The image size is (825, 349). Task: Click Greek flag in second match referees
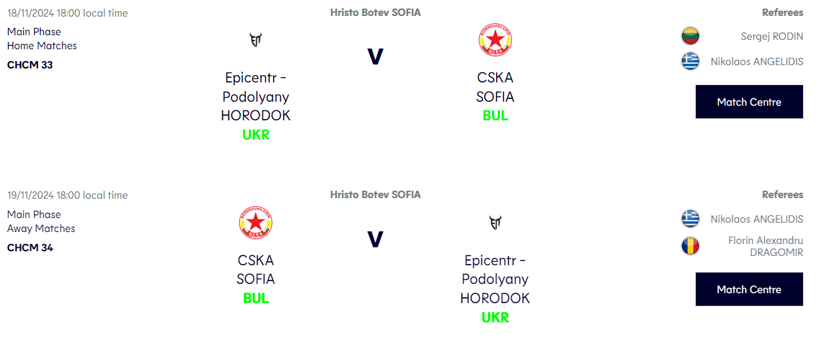point(690,219)
